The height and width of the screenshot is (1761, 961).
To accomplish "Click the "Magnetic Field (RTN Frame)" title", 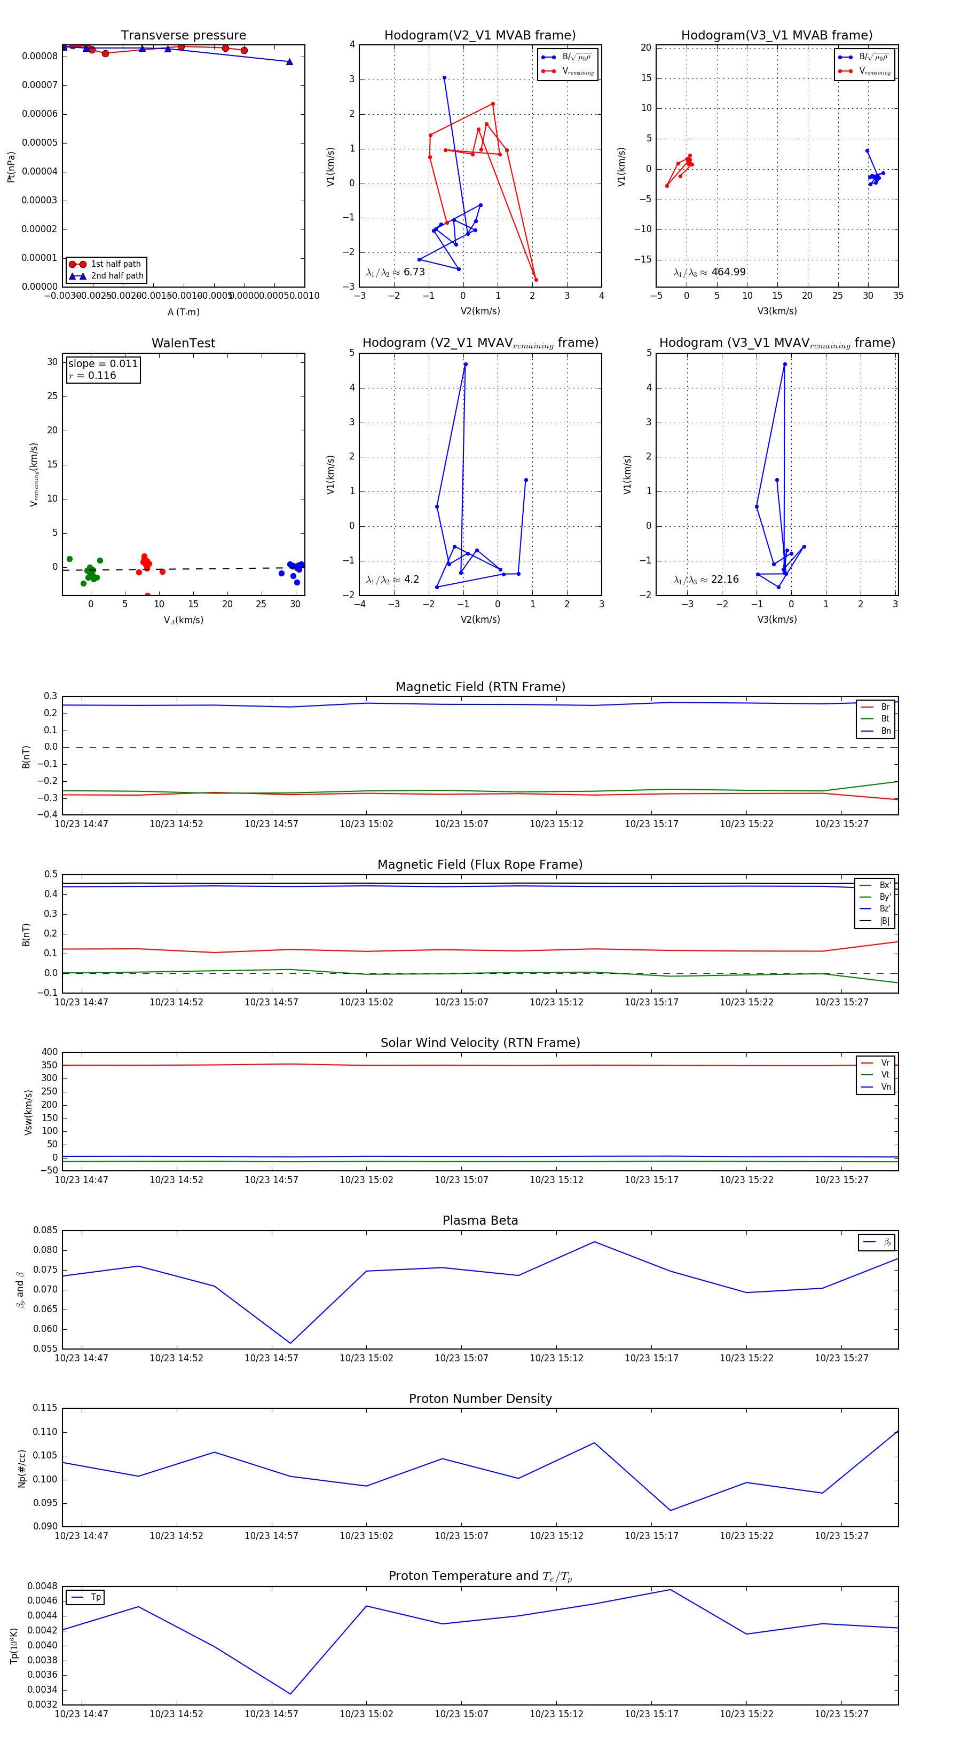I will click(x=480, y=687).
